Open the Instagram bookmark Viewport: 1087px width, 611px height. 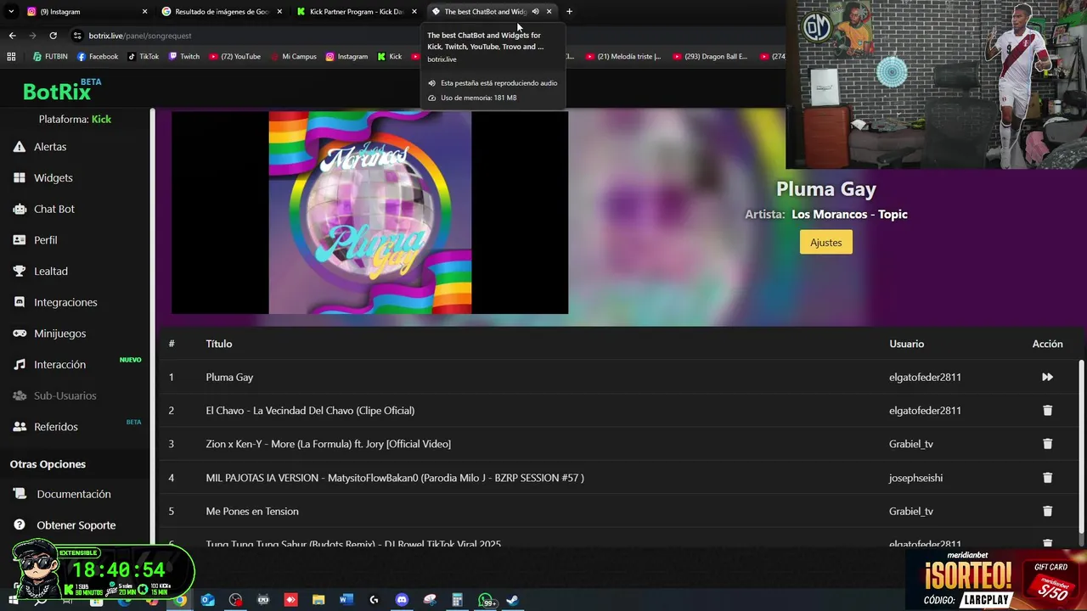[x=346, y=57]
